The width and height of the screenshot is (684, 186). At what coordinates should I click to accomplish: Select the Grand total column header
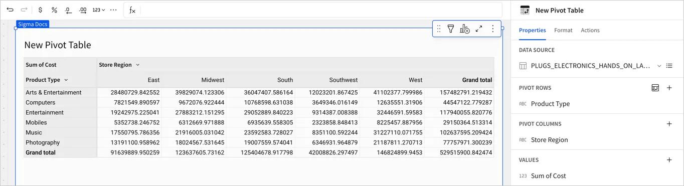click(x=459, y=80)
